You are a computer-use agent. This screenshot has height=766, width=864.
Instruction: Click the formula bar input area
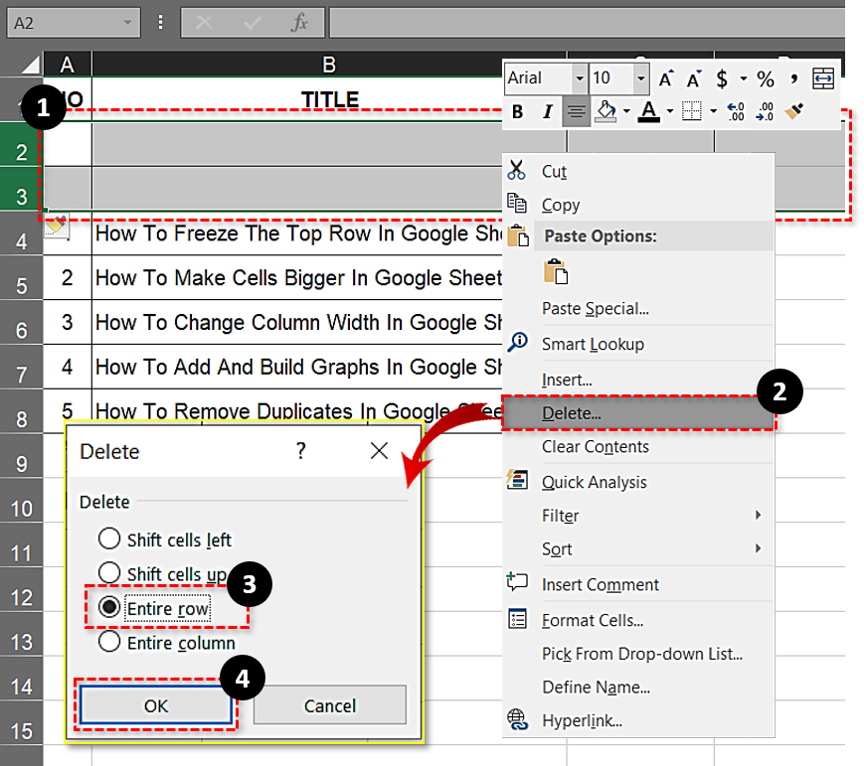[x=587, y=23]
